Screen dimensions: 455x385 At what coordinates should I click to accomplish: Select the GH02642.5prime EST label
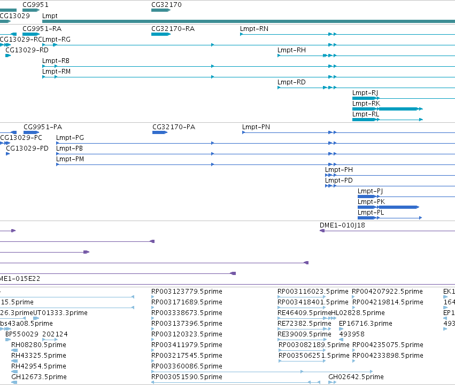coord(356,377)
